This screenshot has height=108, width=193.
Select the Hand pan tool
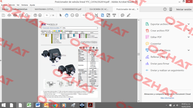click(x=67, y=15)
